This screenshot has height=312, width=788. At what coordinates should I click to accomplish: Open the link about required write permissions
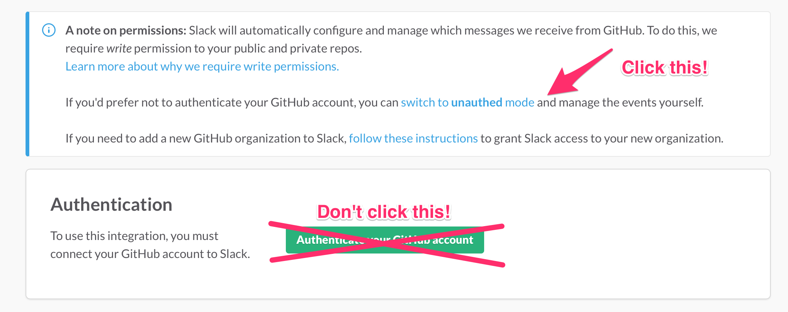(x=202, y=66)
